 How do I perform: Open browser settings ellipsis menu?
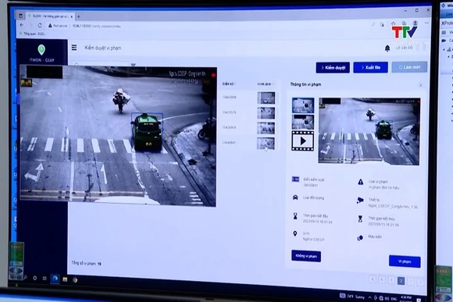coord(426,23)
